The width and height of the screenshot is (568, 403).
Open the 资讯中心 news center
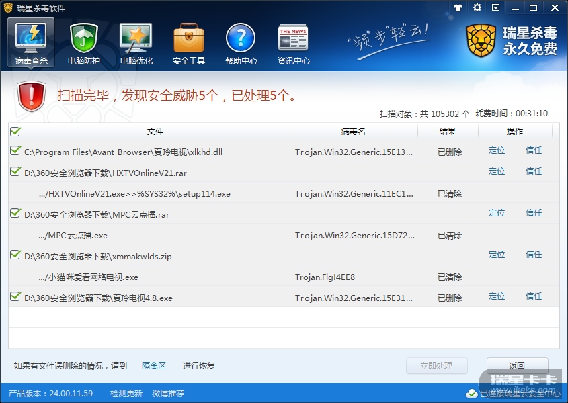pos(294,43)
